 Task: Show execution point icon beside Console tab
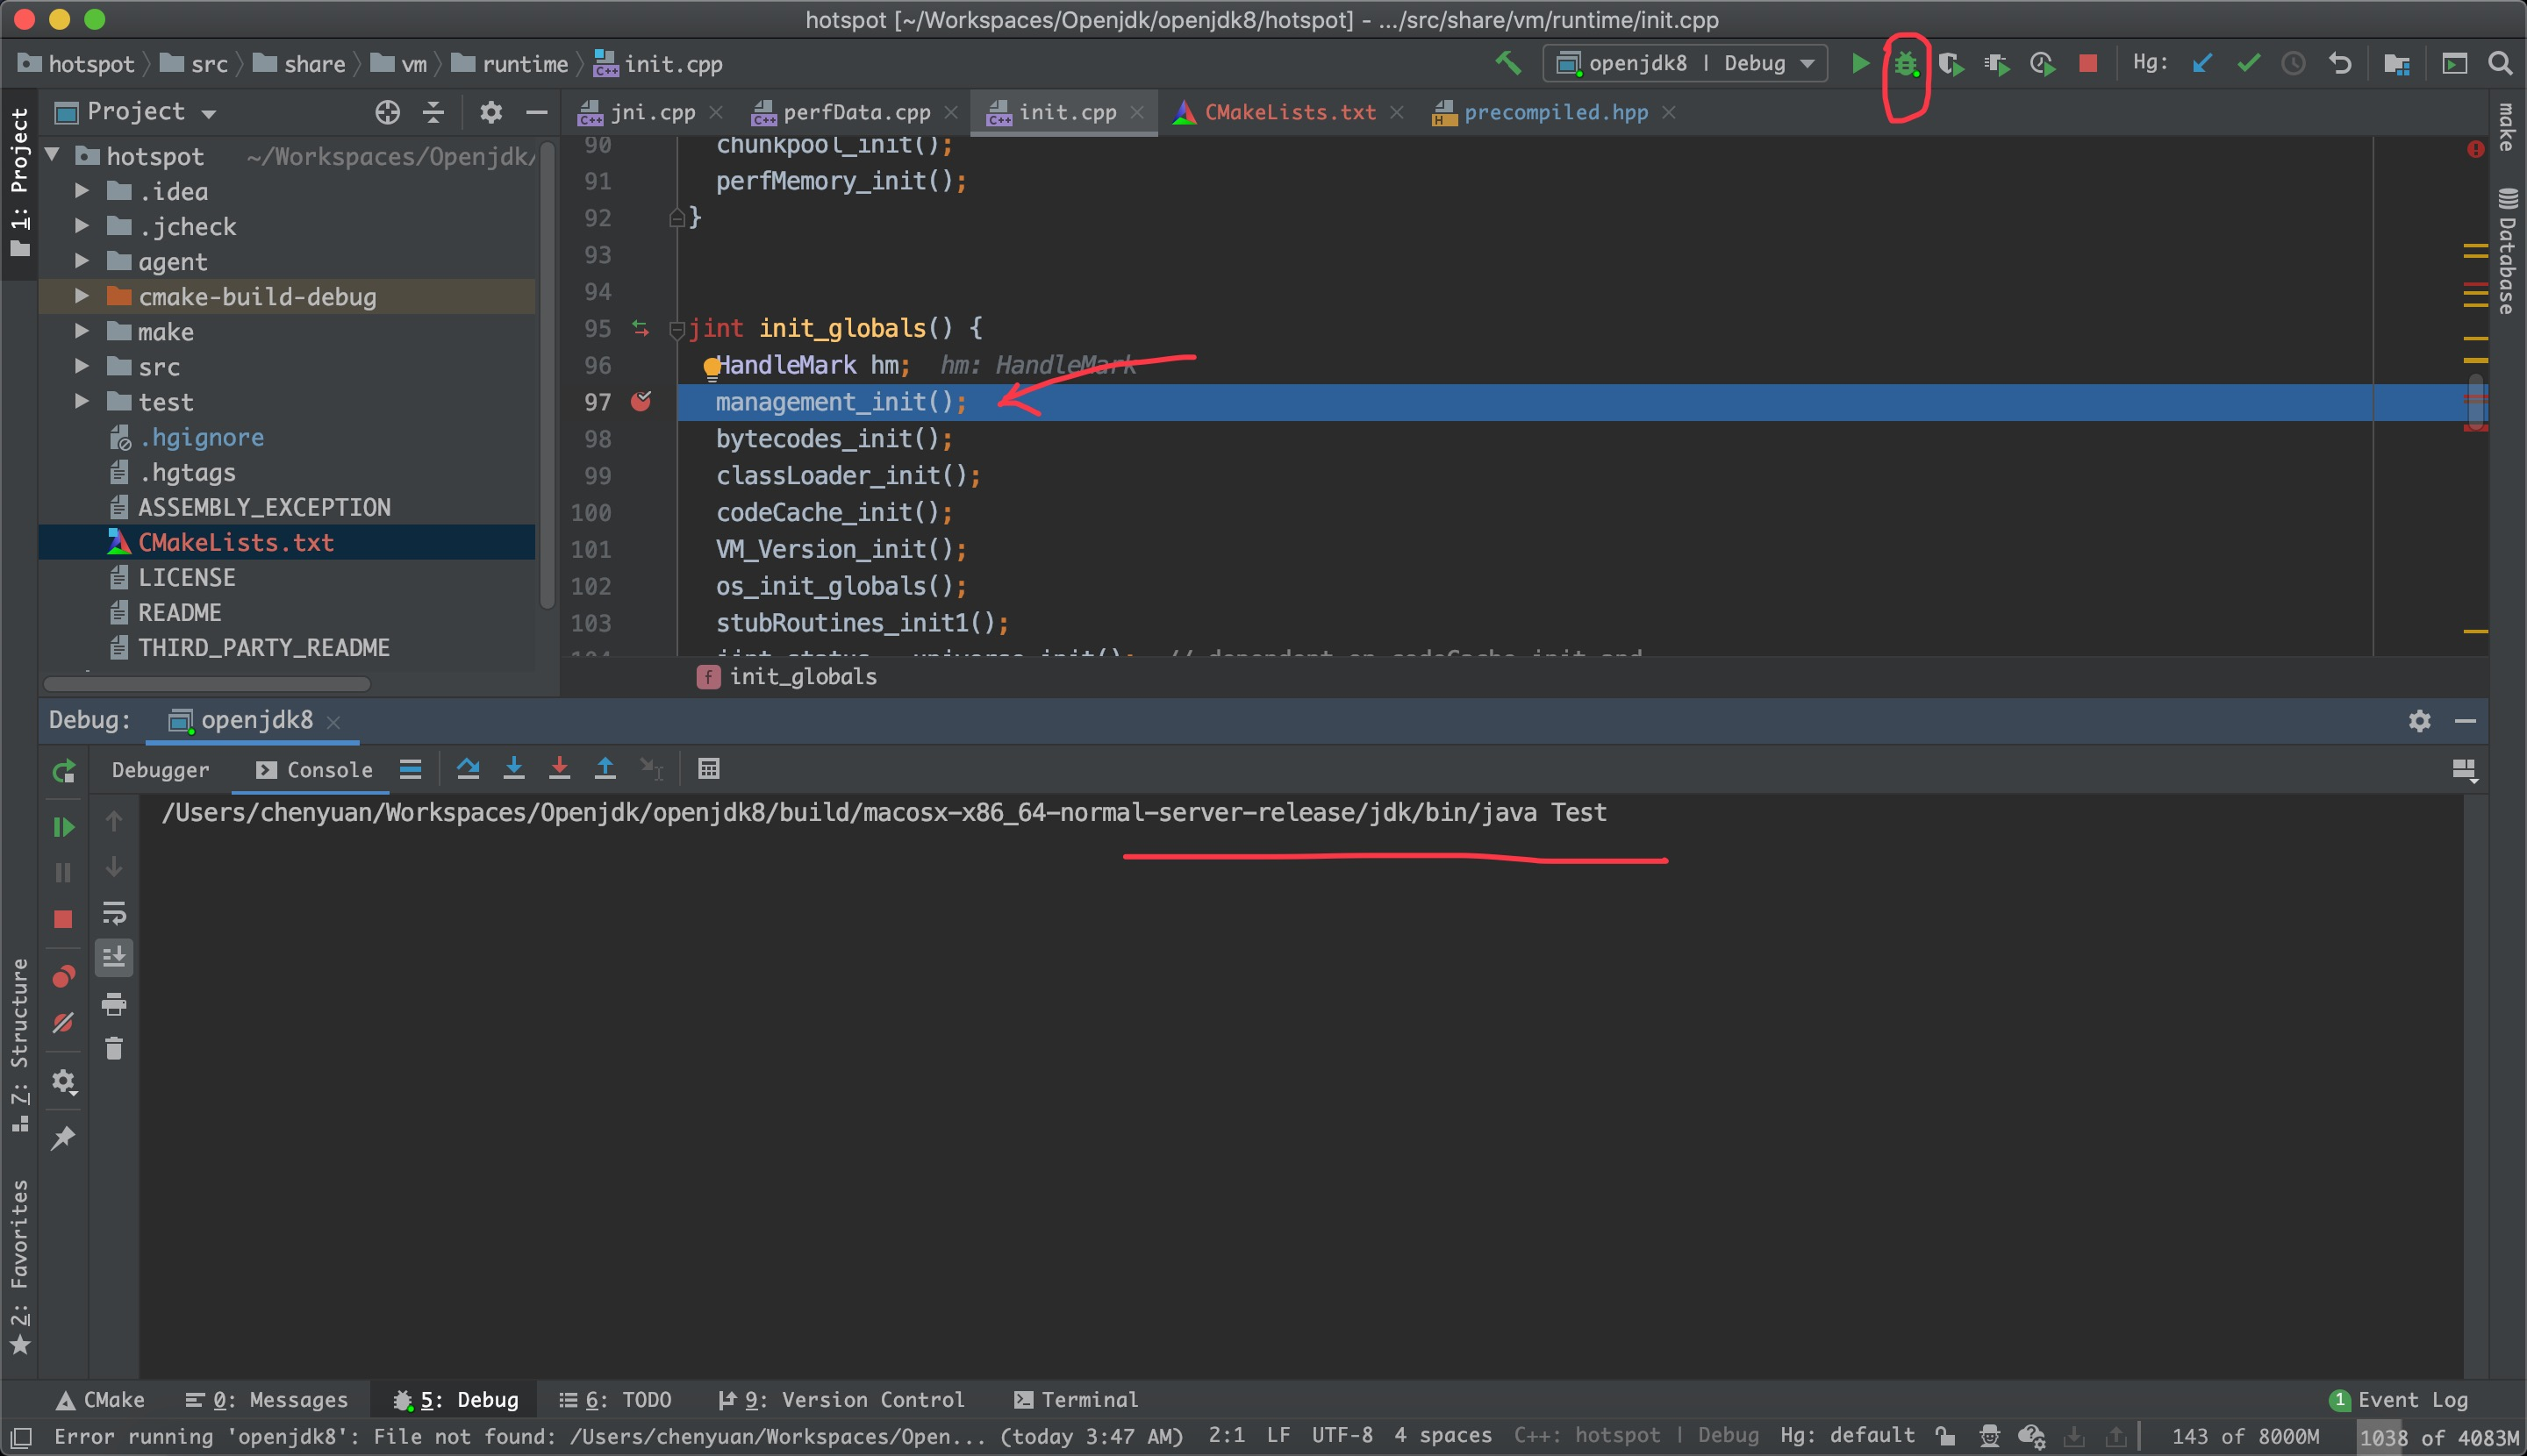[410, 769]
